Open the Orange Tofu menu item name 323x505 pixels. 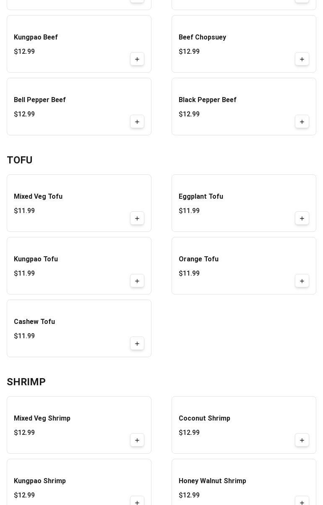point(198,259)
